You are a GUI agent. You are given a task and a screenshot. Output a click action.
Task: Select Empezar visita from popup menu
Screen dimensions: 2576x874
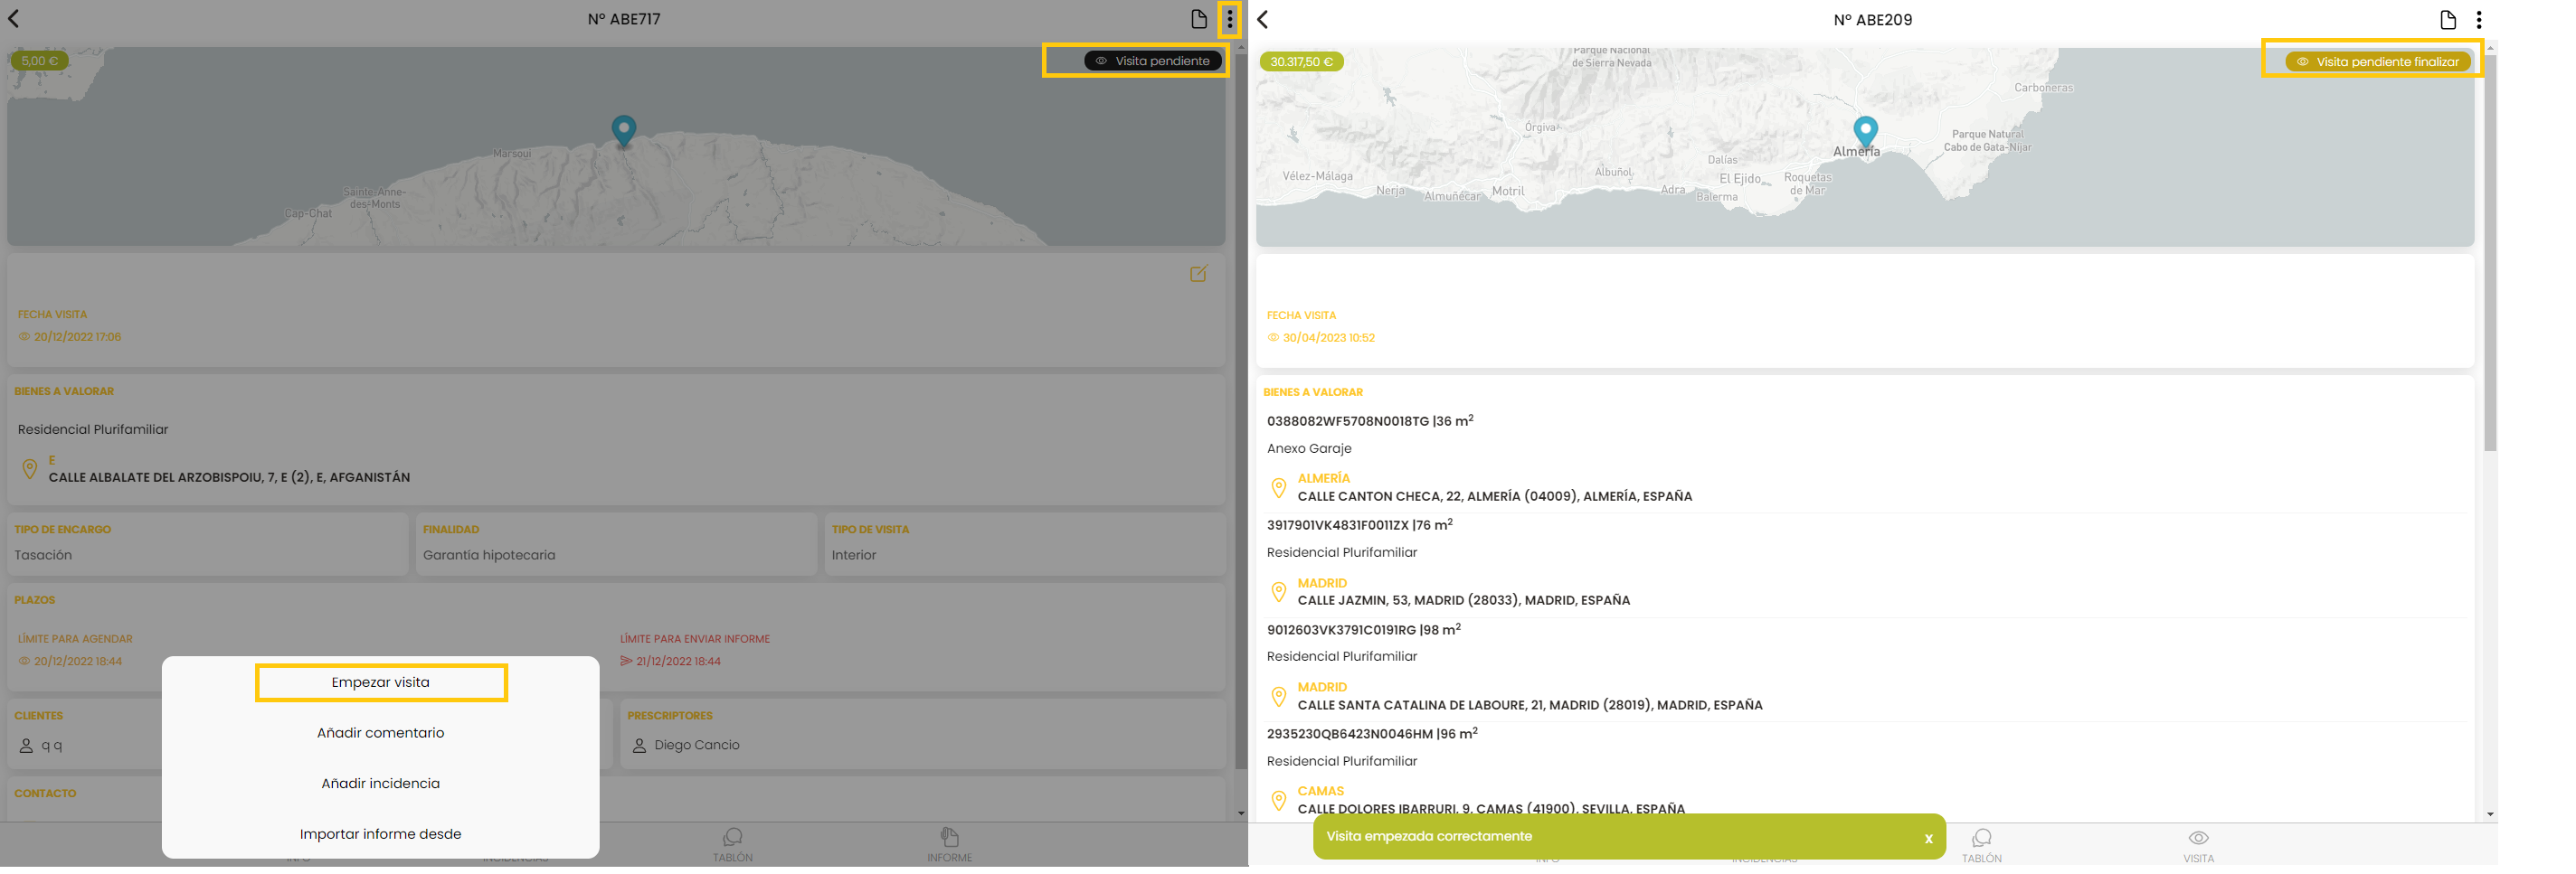[381, 683]
